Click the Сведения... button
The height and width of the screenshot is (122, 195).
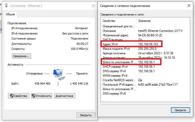21,56
